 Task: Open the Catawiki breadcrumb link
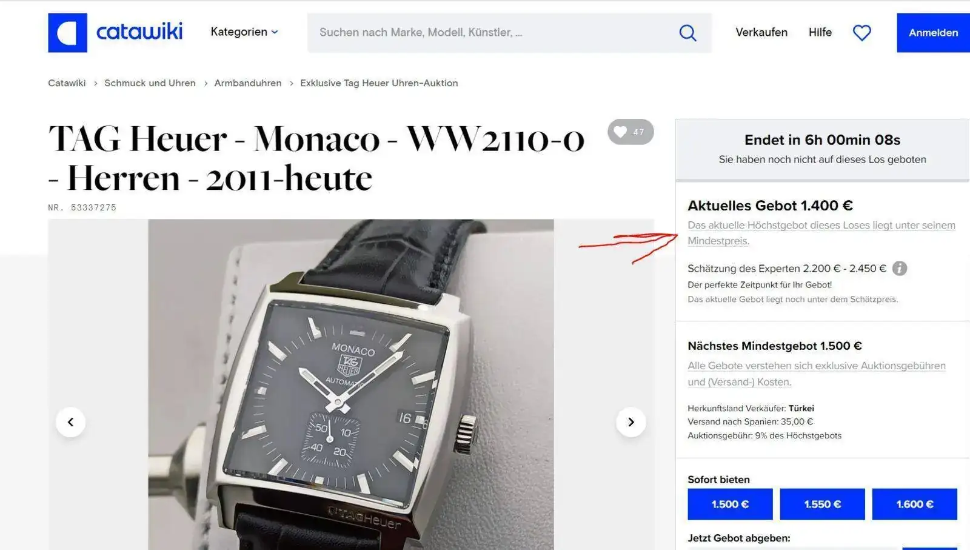[x=67, y=83]
